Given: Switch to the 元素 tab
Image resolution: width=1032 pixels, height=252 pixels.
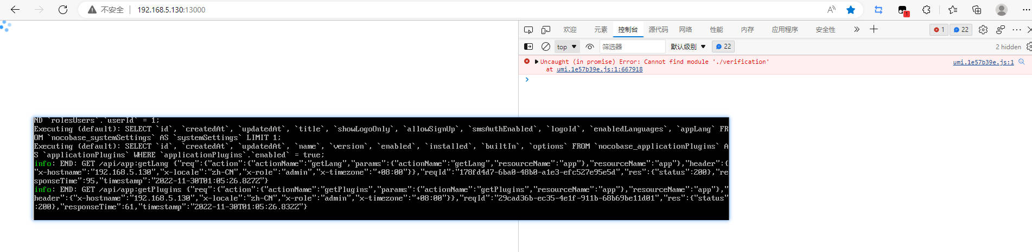Looking at the screenshot, I should tap(601, 30).
